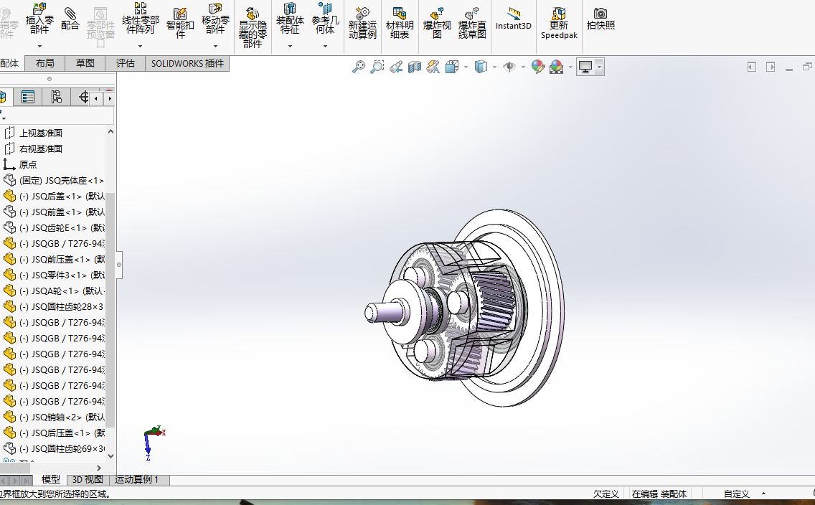Click left panel tabs scroll-right arrow
815x505 pixels.
point(110,98)
